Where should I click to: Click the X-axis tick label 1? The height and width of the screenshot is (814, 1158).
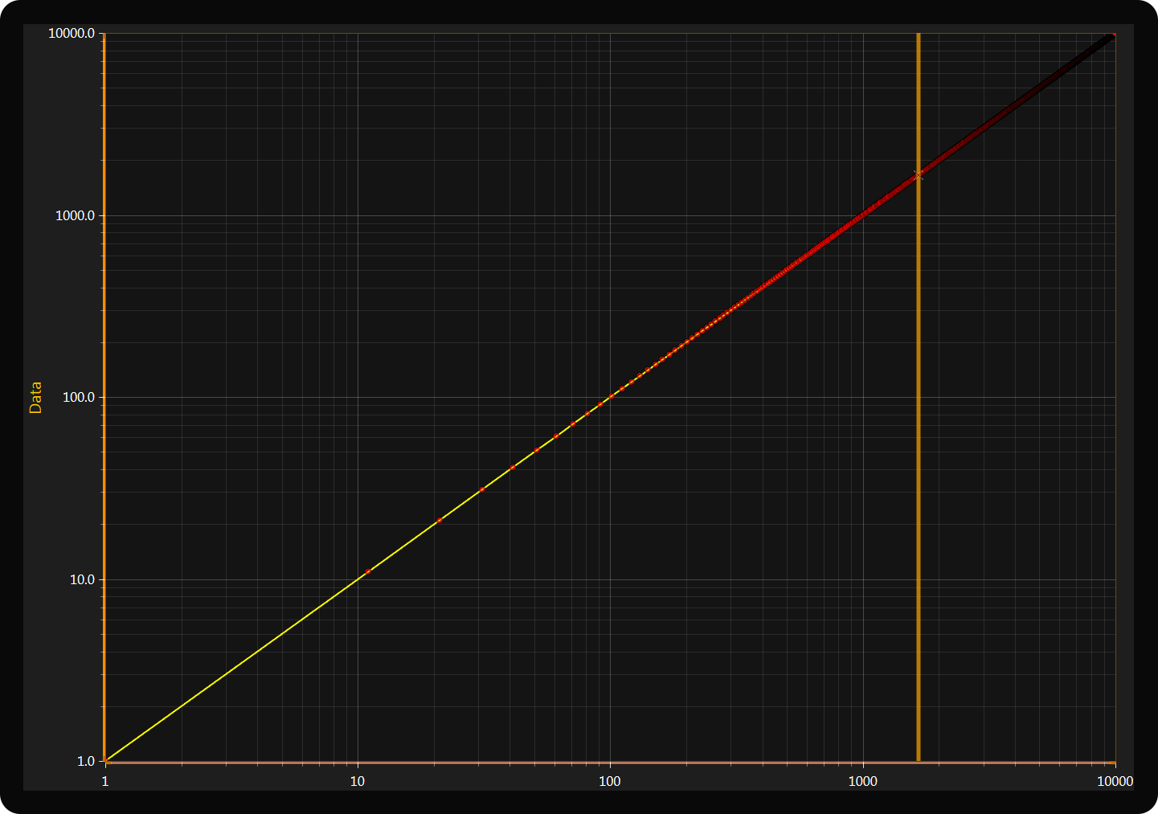[x=105, y=781]
